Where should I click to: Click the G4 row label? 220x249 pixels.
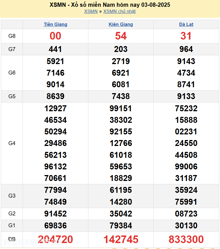(x=12, y=143)
